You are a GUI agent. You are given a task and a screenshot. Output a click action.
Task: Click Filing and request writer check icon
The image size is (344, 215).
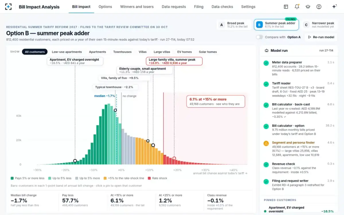tap(266, 181)
